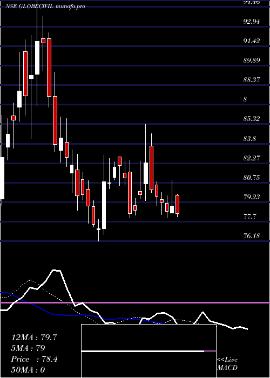Click the <<Live MACD label
Image resolution: width=270 pixels, height=378 pixels.
click(x=227, y=363)
